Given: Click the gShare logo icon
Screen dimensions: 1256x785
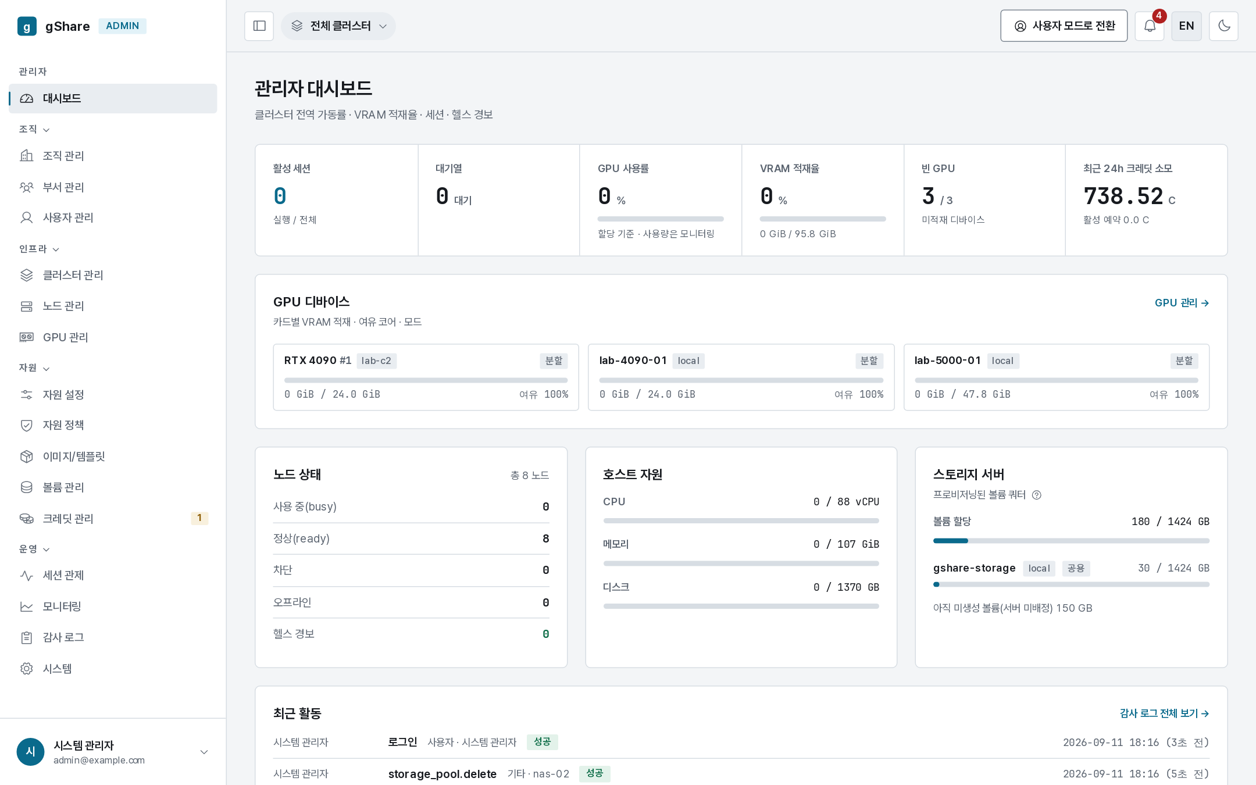Looking at the screenshot, I should (x=27, y=26).
